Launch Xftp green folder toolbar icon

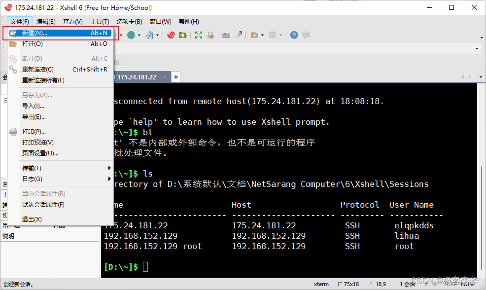coord(182,35)
